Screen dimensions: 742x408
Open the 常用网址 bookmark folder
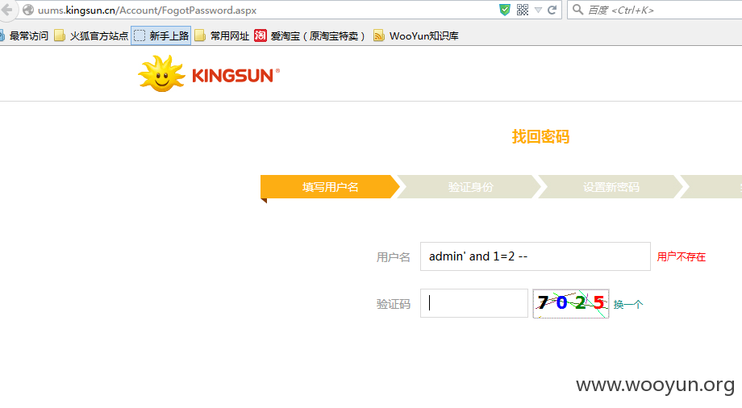pyautogui.click(x=222, y=36)
